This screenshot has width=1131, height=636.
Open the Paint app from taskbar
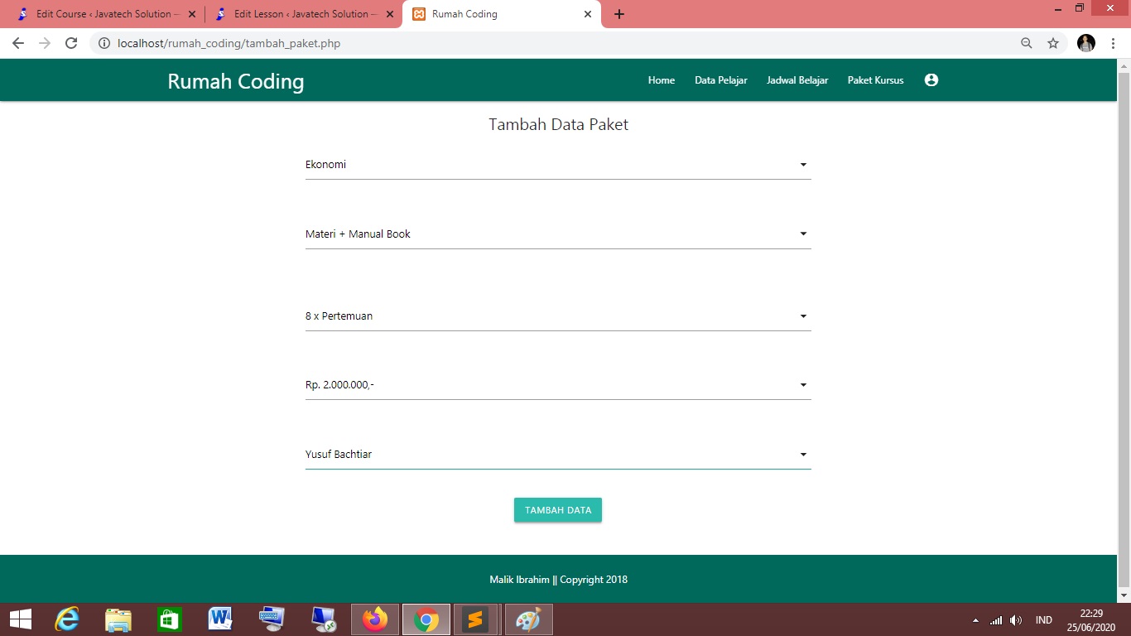point(527,619)
